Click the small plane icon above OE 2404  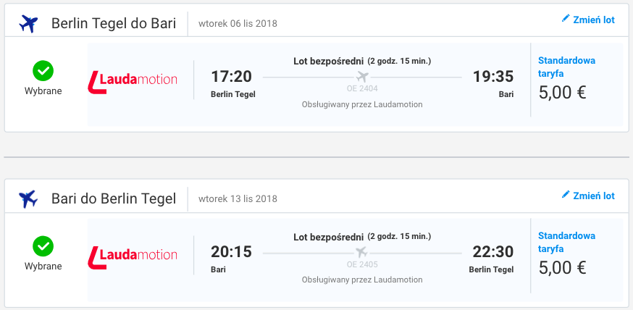tap(362, 77)
